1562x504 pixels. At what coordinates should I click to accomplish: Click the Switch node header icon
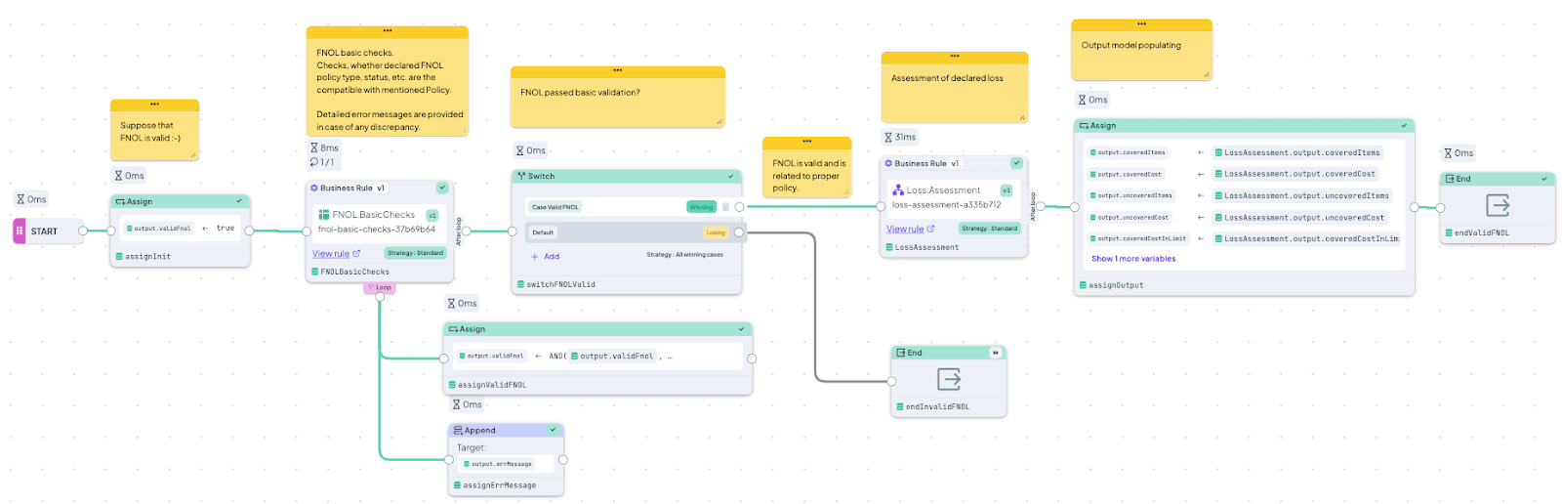click(521, 177)
